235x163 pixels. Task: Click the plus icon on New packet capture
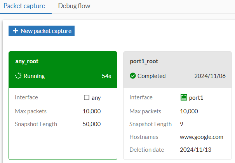point(16,31)
